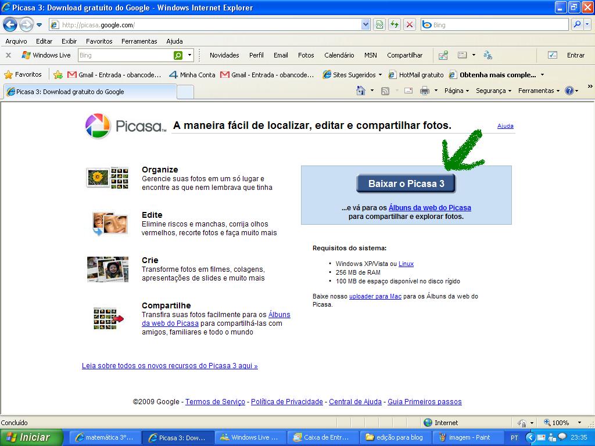Expand the Windows Live search dropdown arrow
Image resolution: width=595 pixels, height=446 pixels.
point(190,55)
